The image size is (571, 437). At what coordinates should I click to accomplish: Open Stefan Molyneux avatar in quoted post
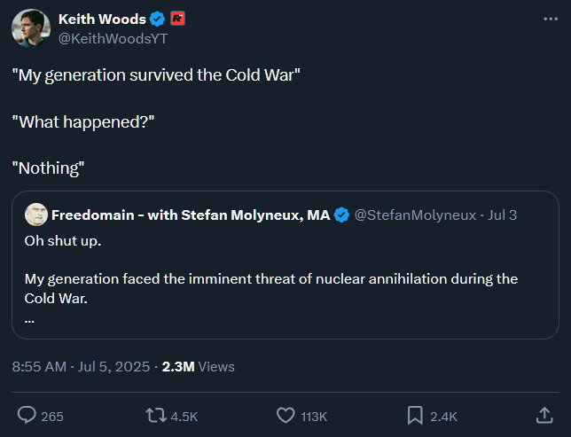(36, 215)
